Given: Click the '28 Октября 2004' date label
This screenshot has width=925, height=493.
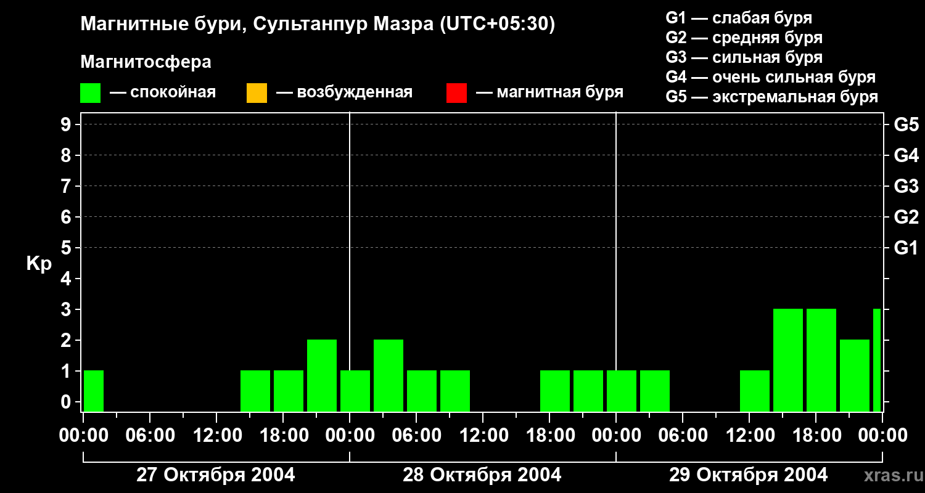Looking at the screenshot, I should (x=482, y=475).
